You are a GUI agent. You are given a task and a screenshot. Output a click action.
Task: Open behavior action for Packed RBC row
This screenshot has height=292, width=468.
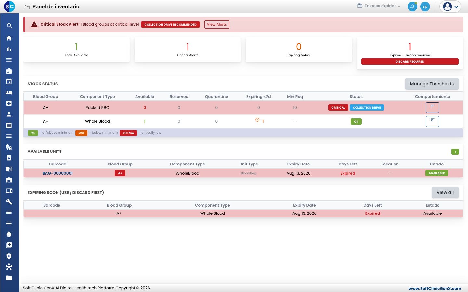[x=432, y=107]
